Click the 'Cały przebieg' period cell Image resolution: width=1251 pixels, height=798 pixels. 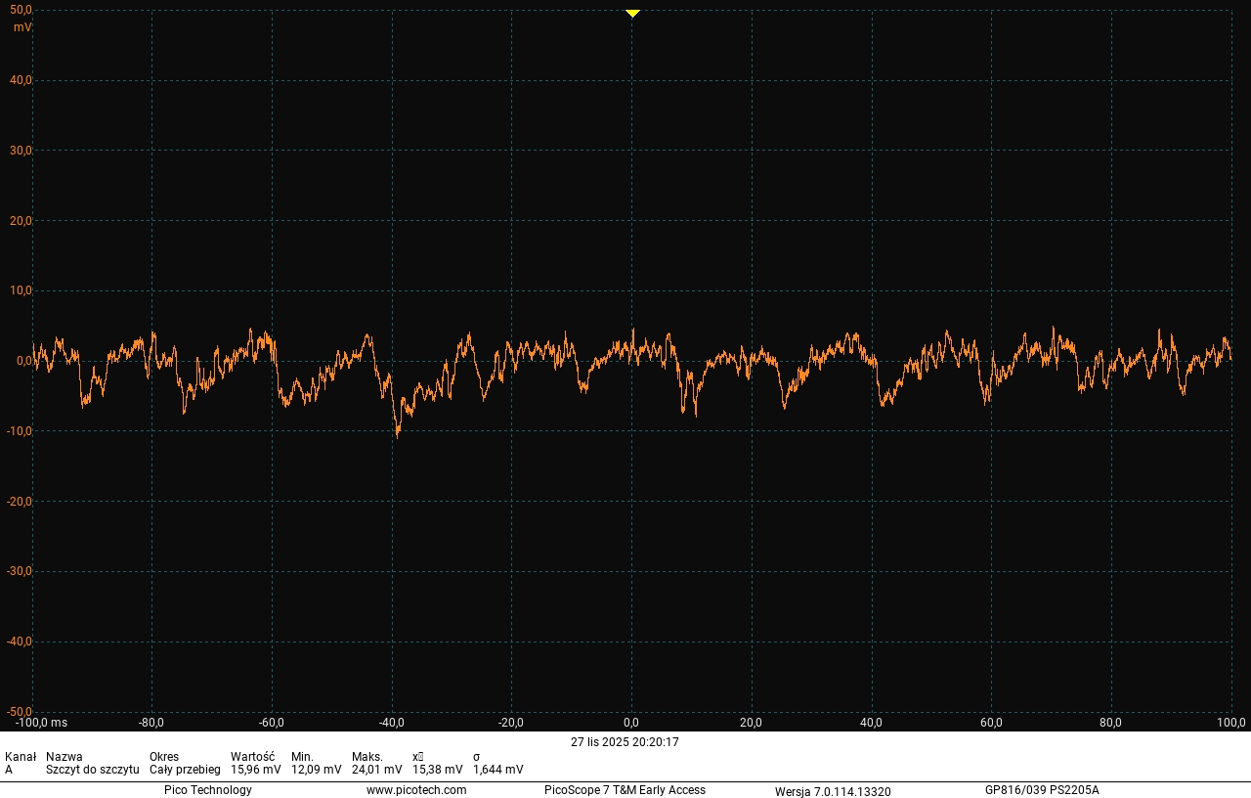click(185, 770)
